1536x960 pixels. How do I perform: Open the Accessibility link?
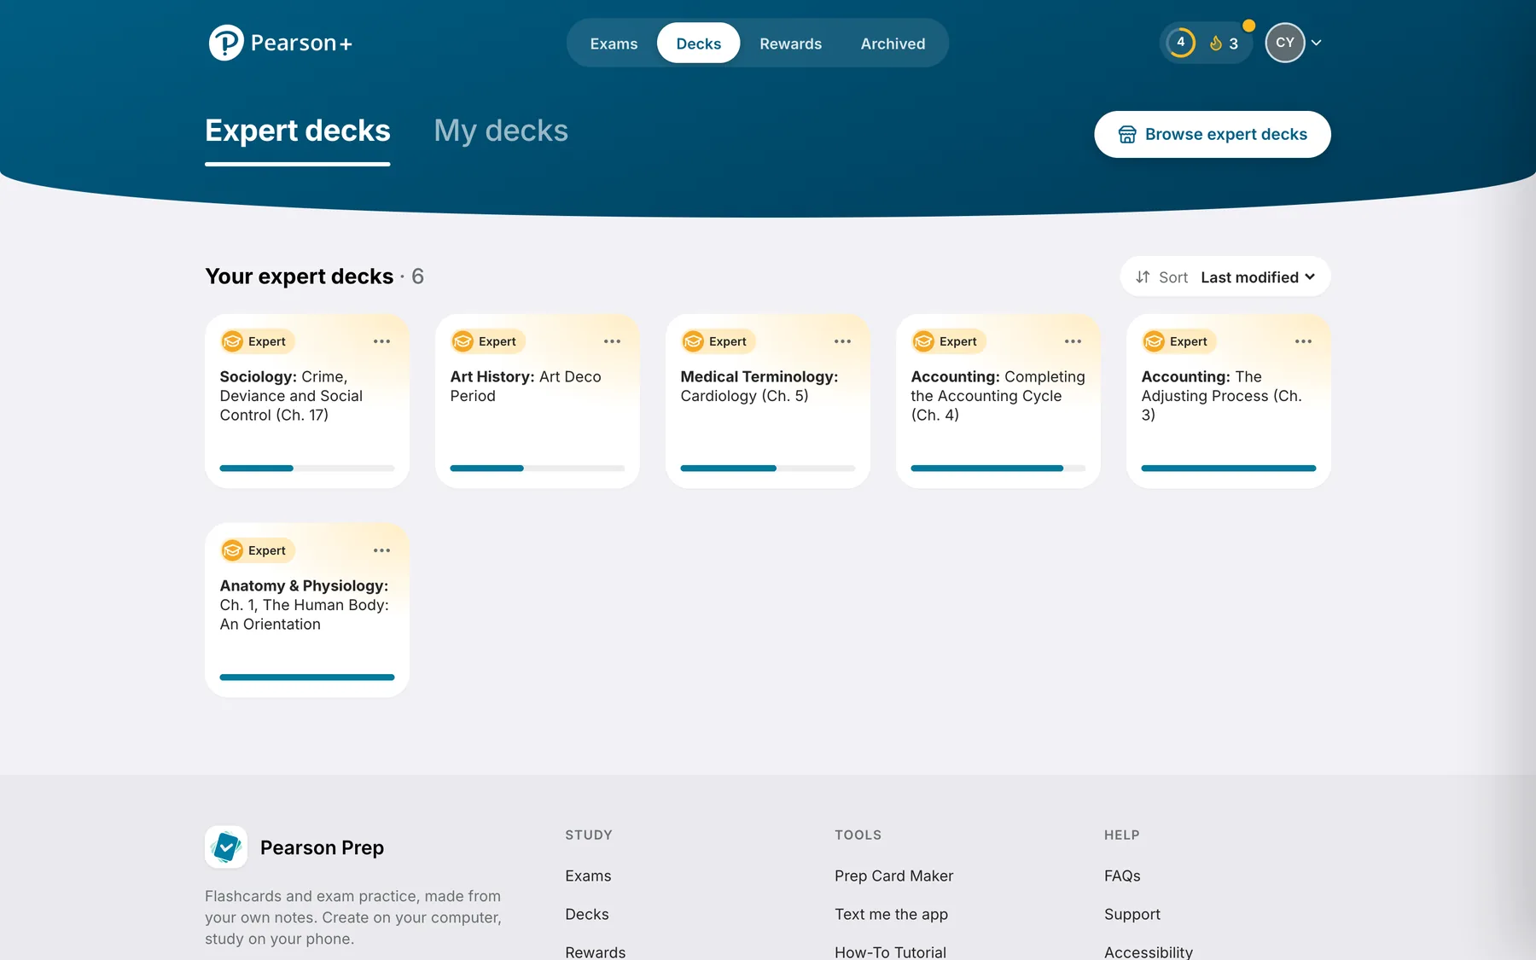tap(1149, 951)
